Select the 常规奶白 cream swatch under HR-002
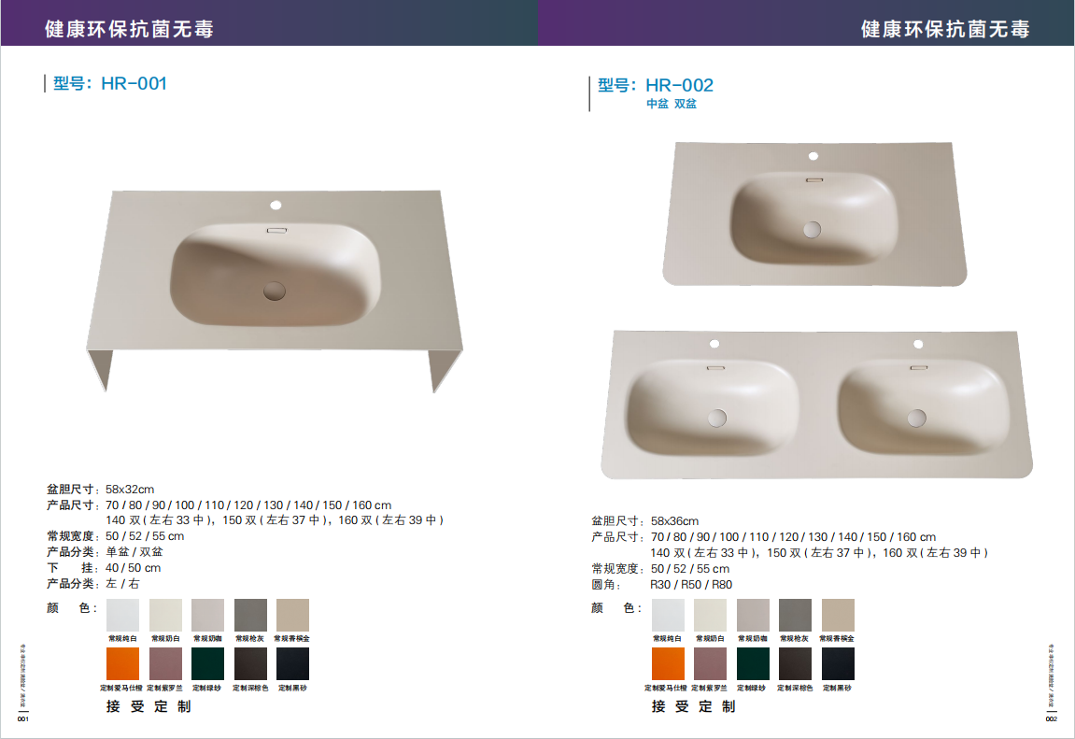Screen dimensions: 1075x739 [x=710, y=615]
